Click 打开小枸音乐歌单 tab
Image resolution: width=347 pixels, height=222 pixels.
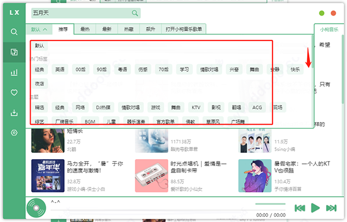[184, 29]
